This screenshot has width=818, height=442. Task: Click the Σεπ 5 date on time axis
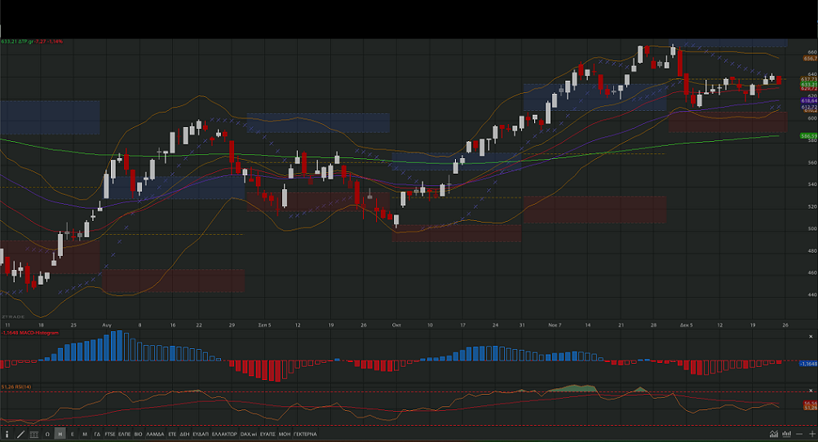pyautogui.click(x=264, y=325)
